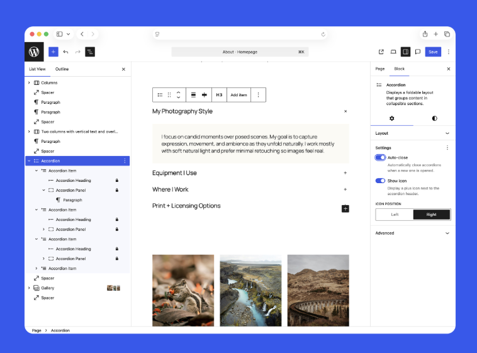Open the view page external link icon
Viewport: 477px width, 353px height.
click(381, 52)
